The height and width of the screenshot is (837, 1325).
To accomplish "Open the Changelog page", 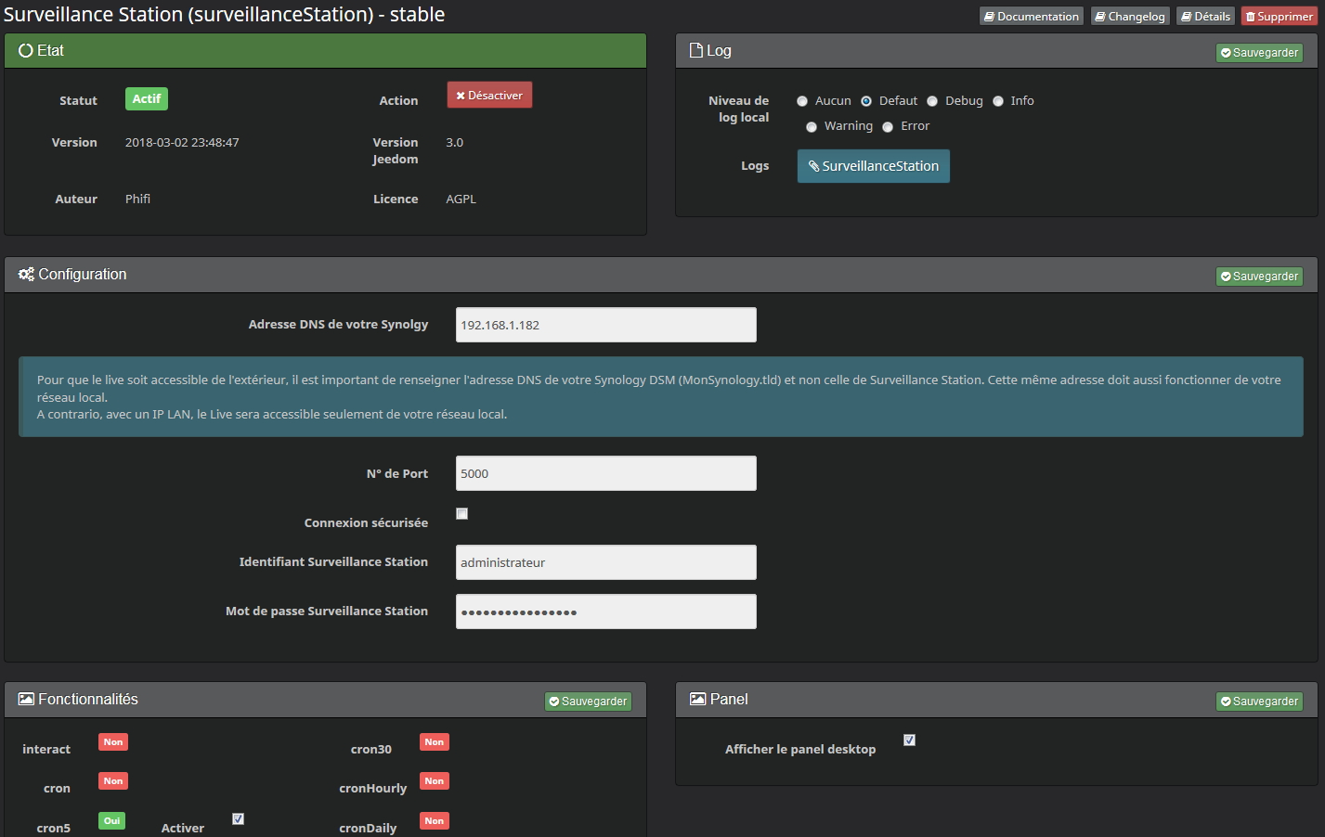I will [x=1130, y=17].
